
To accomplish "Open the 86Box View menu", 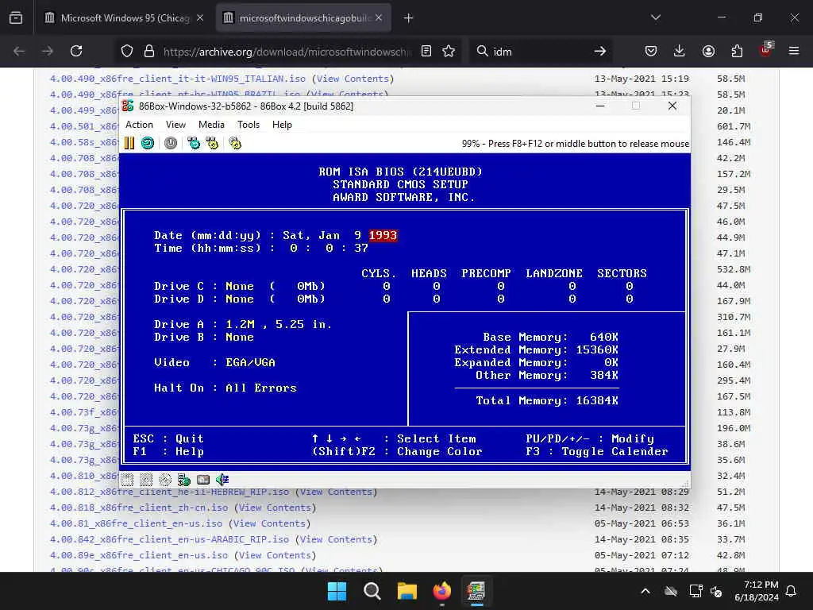I will (175, 125).
